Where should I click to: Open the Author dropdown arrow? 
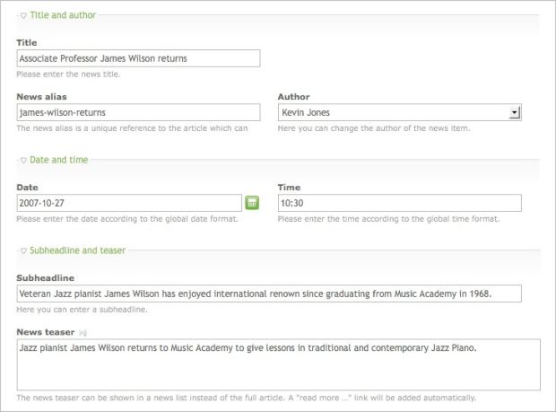click(514, 112)
